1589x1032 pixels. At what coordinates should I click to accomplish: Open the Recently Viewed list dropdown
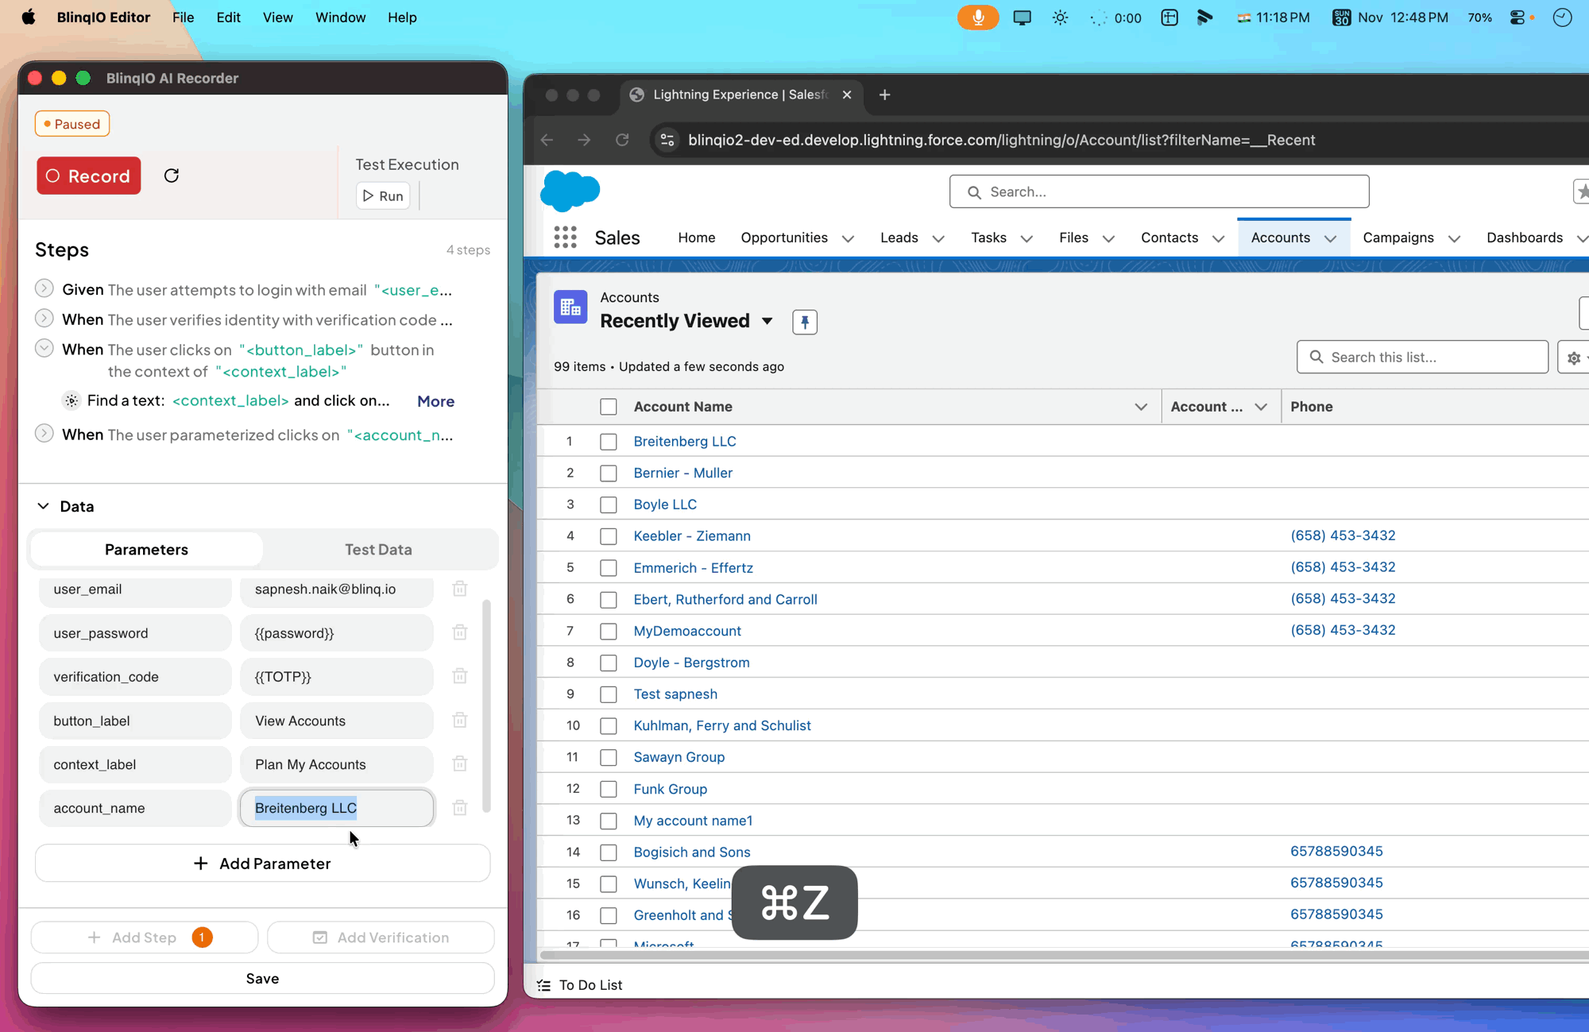pyautogui.click(x=767, y=321)
